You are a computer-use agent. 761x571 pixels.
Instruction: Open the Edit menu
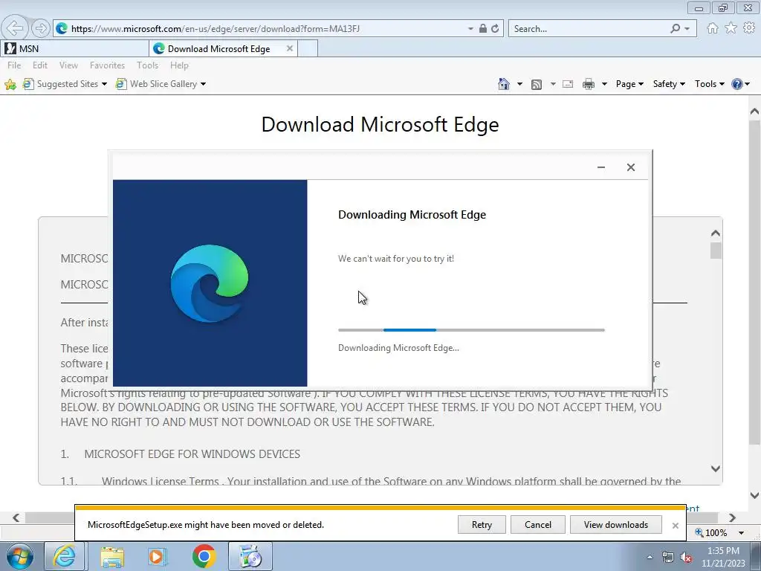coord(40,65)
